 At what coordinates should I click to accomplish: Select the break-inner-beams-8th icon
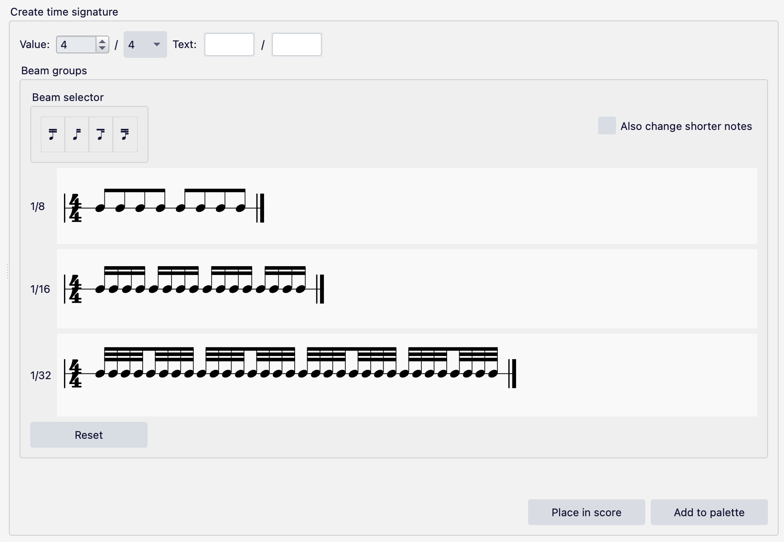tap(100, 134)
